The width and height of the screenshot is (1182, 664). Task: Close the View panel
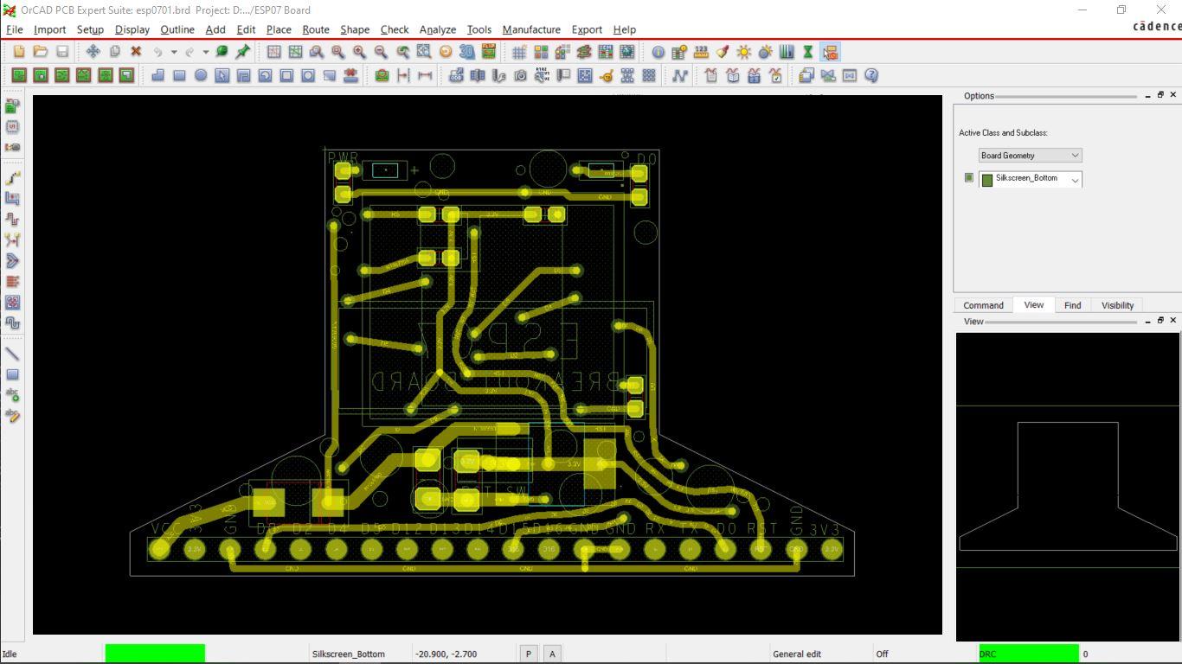1173,320
